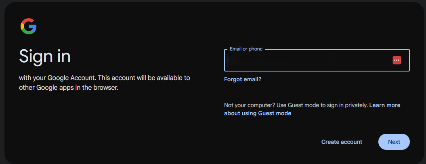Click the autofill icon in the email box
Screen dimensions: 426x164
397,60
